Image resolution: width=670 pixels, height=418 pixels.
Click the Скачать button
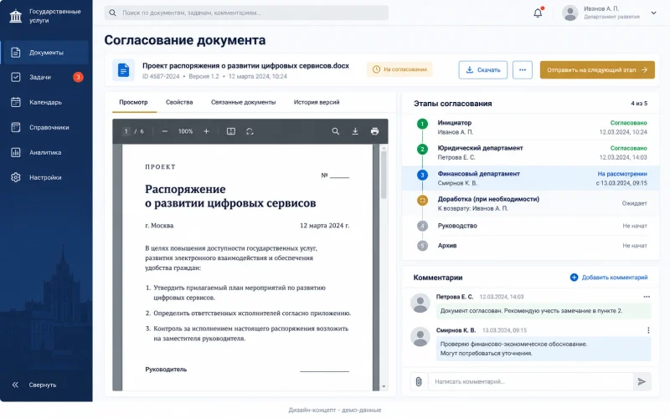pos(483,70)
